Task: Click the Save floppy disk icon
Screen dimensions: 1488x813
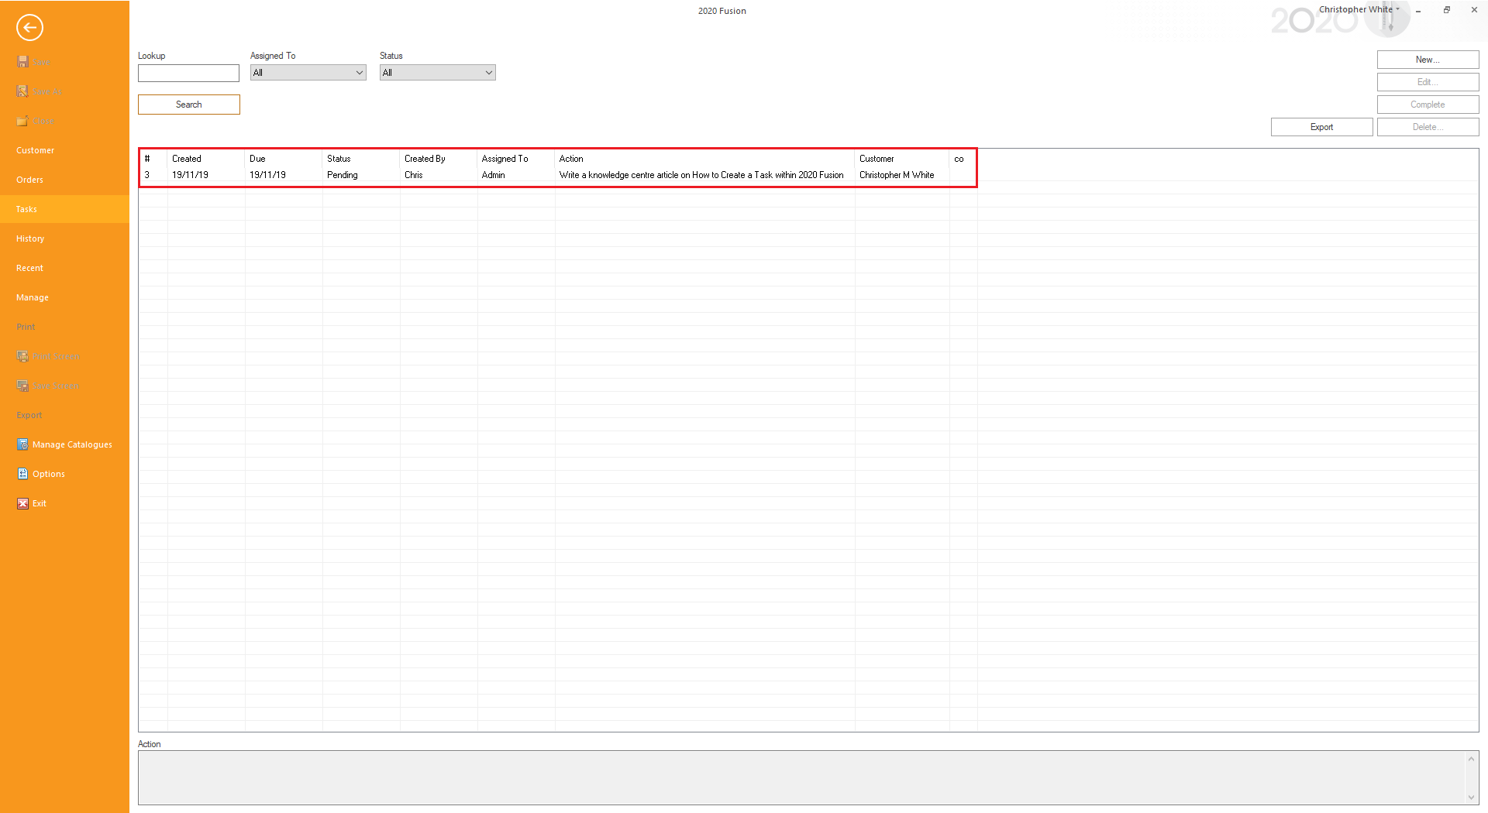Action: tap(22, 61)
